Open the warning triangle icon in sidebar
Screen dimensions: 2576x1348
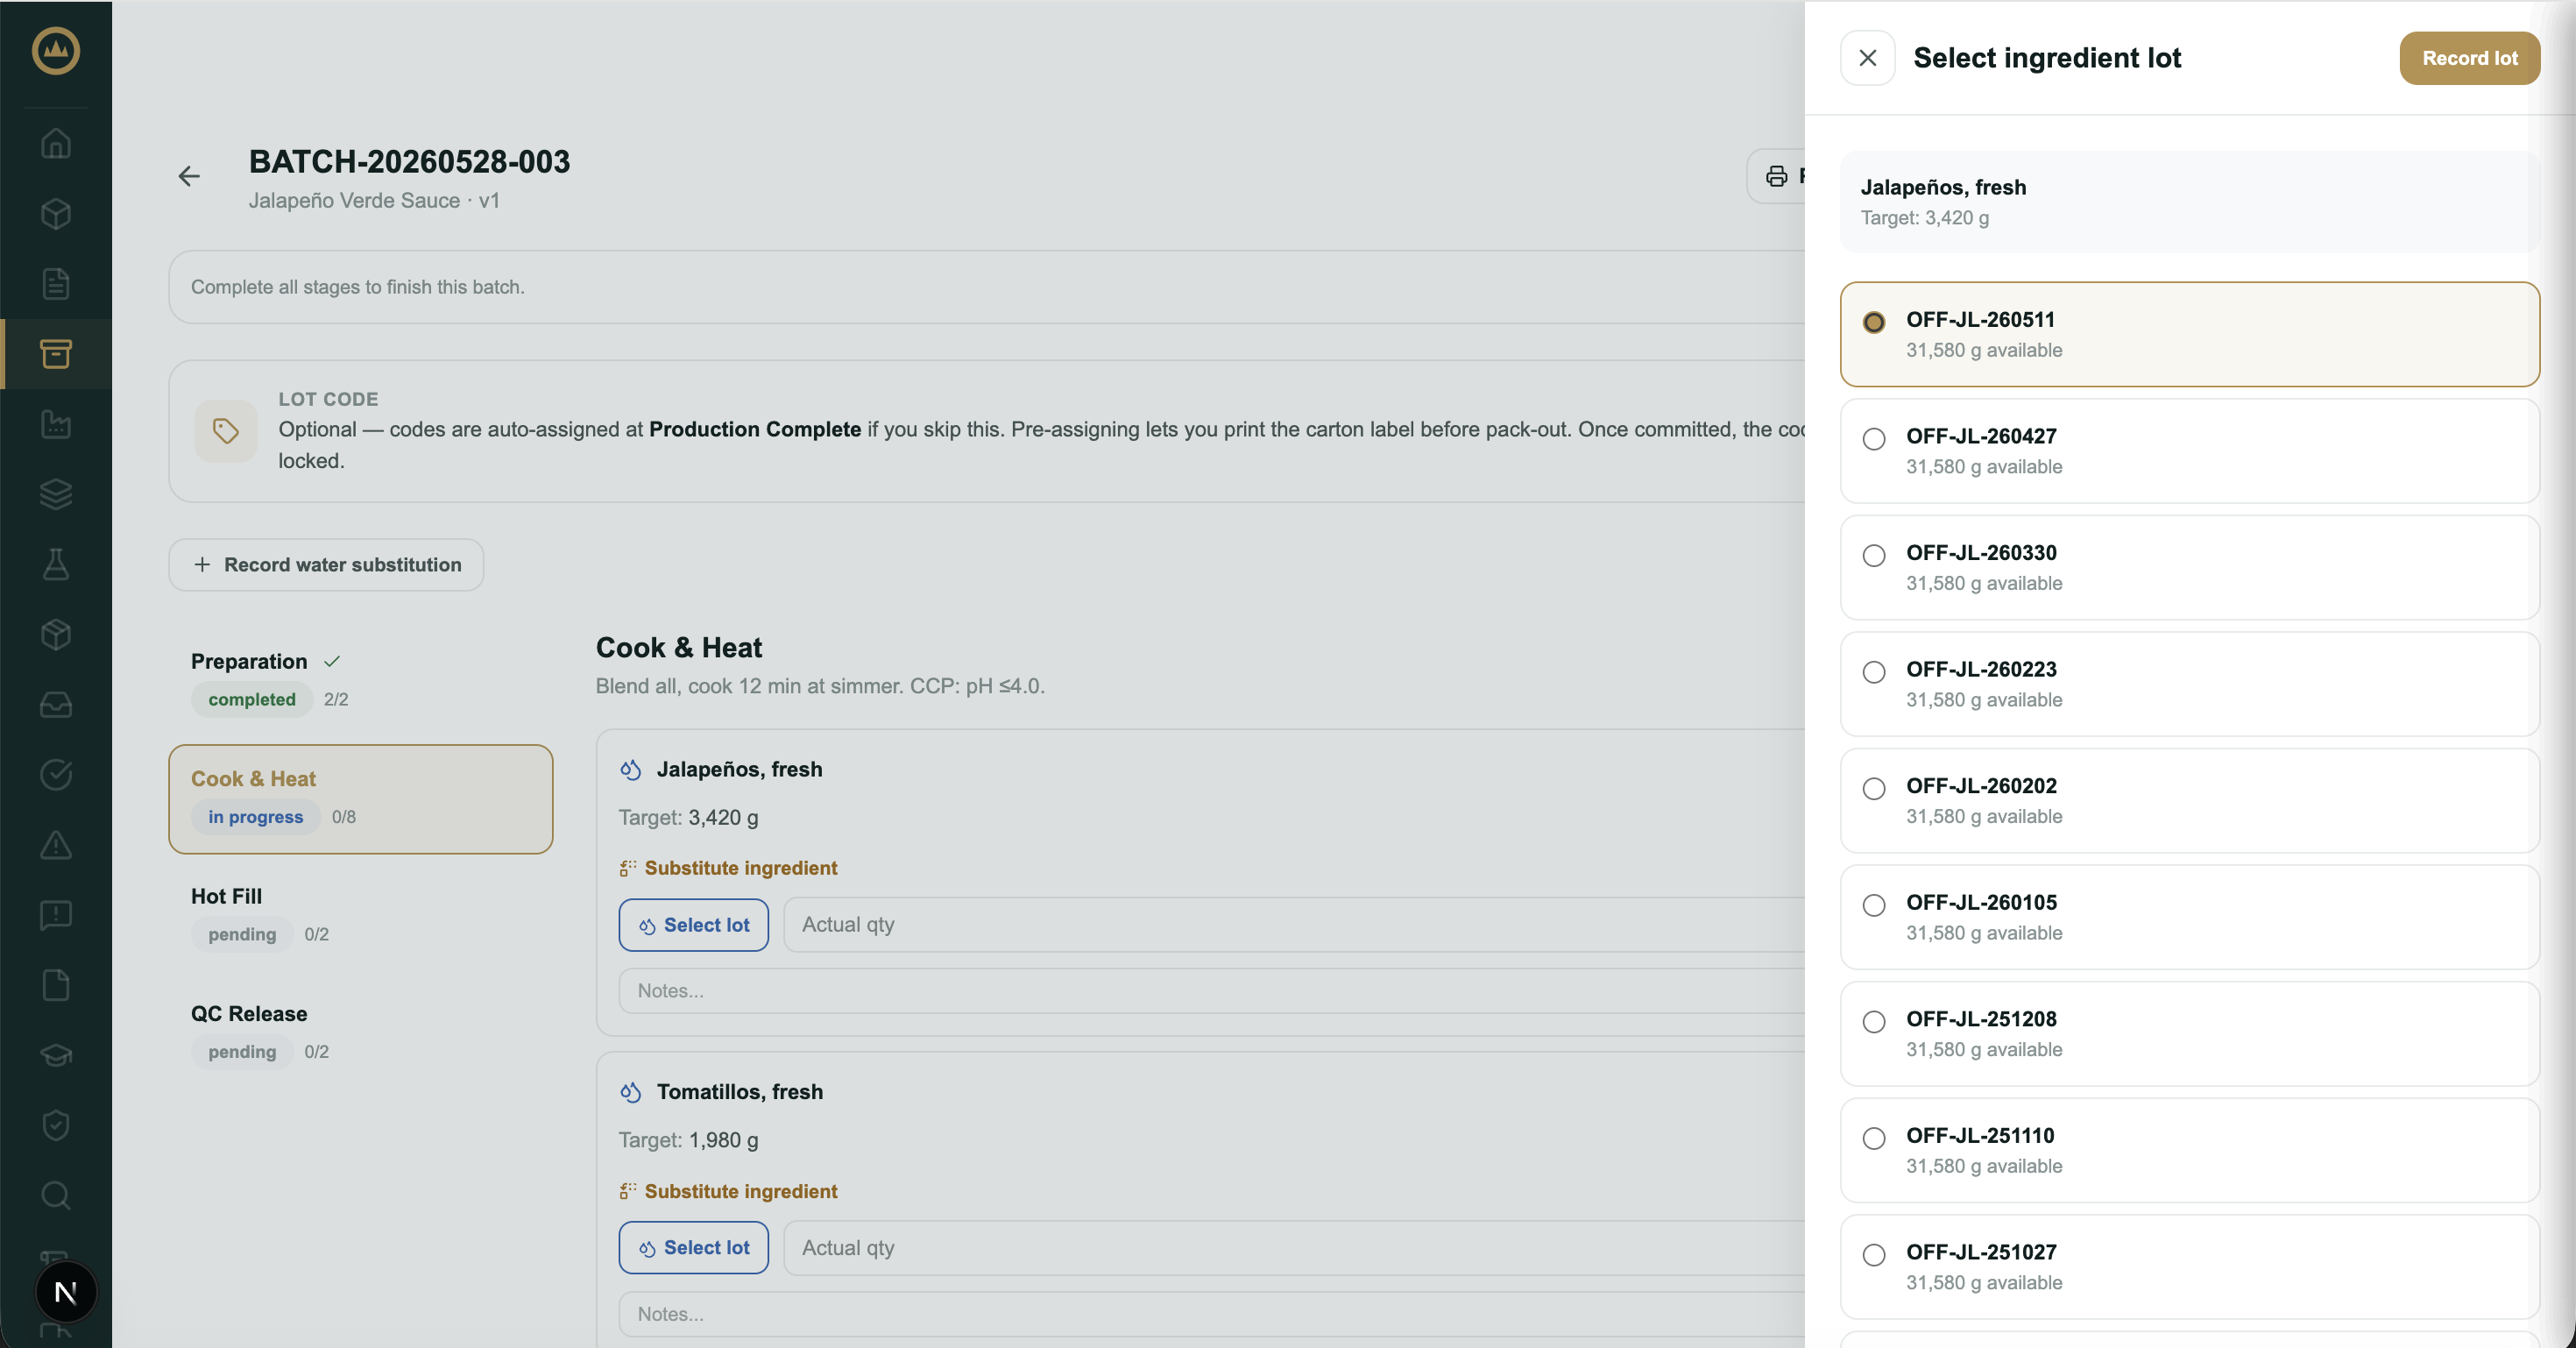click(56, 845)
